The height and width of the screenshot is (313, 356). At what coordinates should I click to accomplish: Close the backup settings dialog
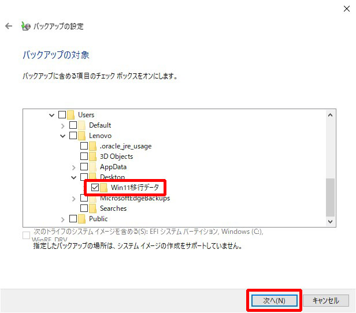[347, 9]
